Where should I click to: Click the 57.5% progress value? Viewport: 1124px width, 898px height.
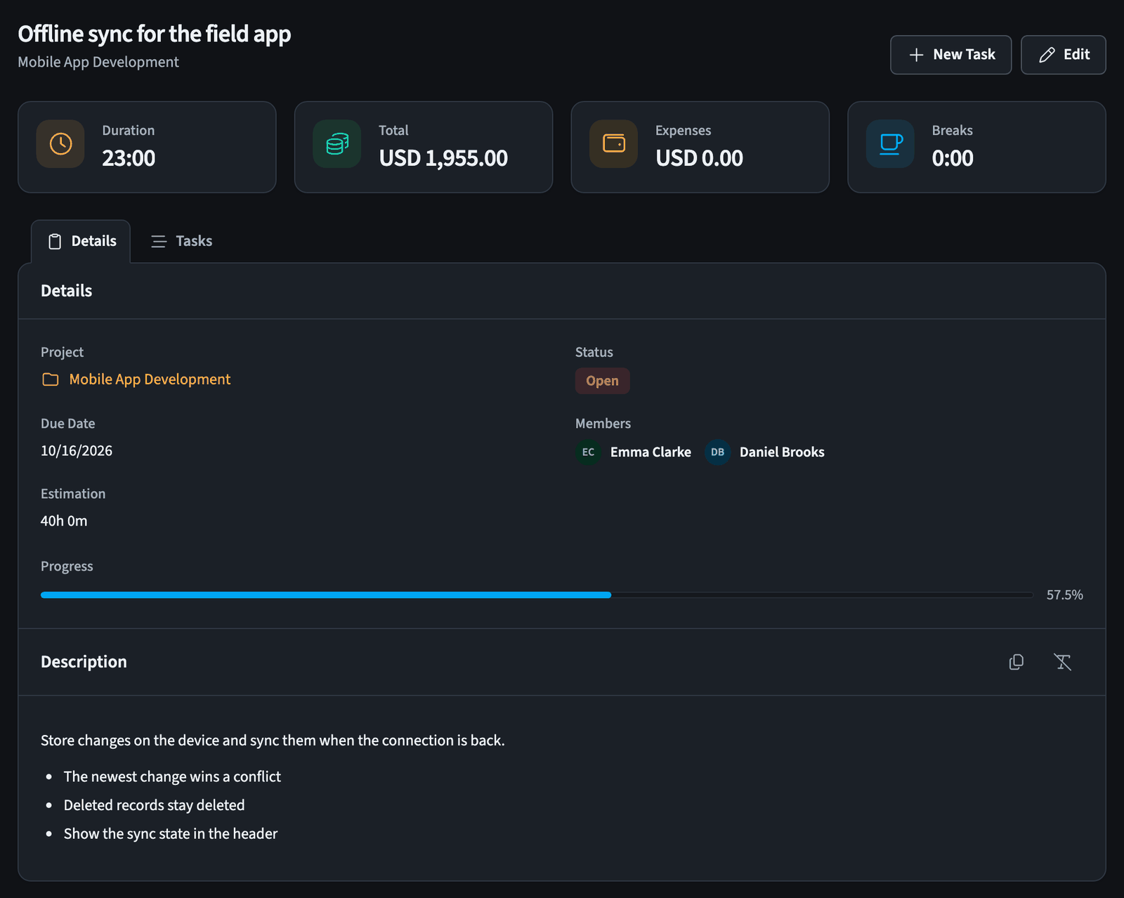tap(1065, 595)
